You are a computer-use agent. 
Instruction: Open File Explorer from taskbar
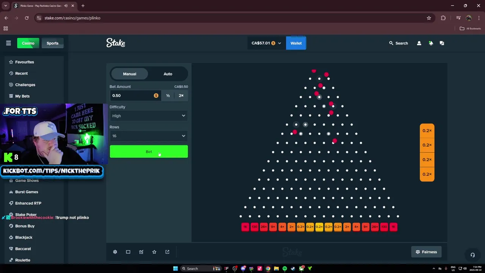pos(276,268)
